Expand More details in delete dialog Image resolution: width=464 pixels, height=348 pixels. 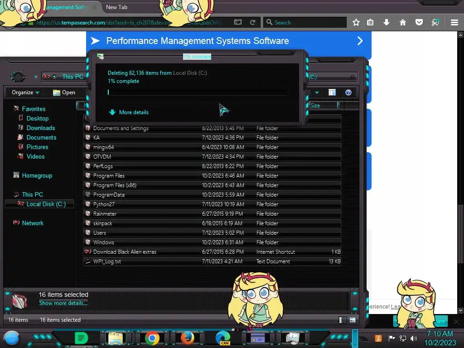point(129,112)
